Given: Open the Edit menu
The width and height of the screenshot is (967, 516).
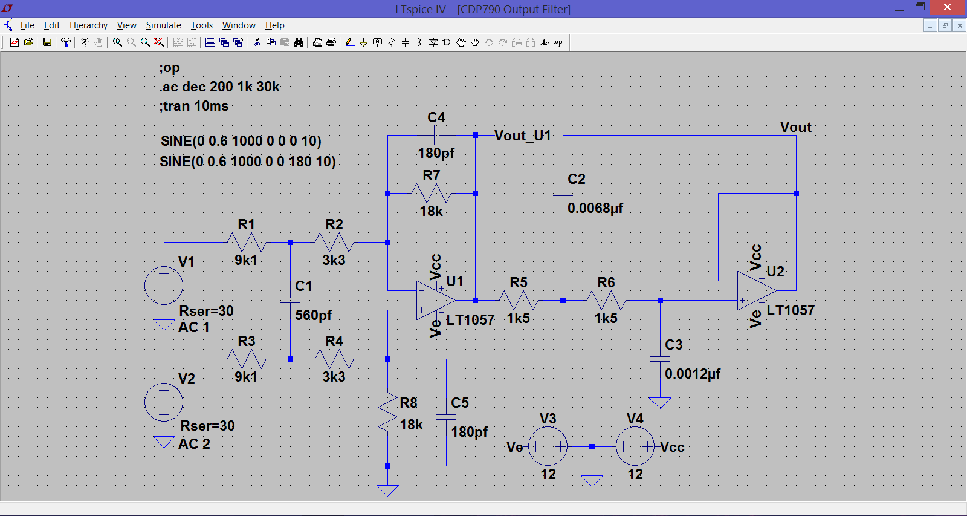Looking at the screenshot, I should [52, 25].
